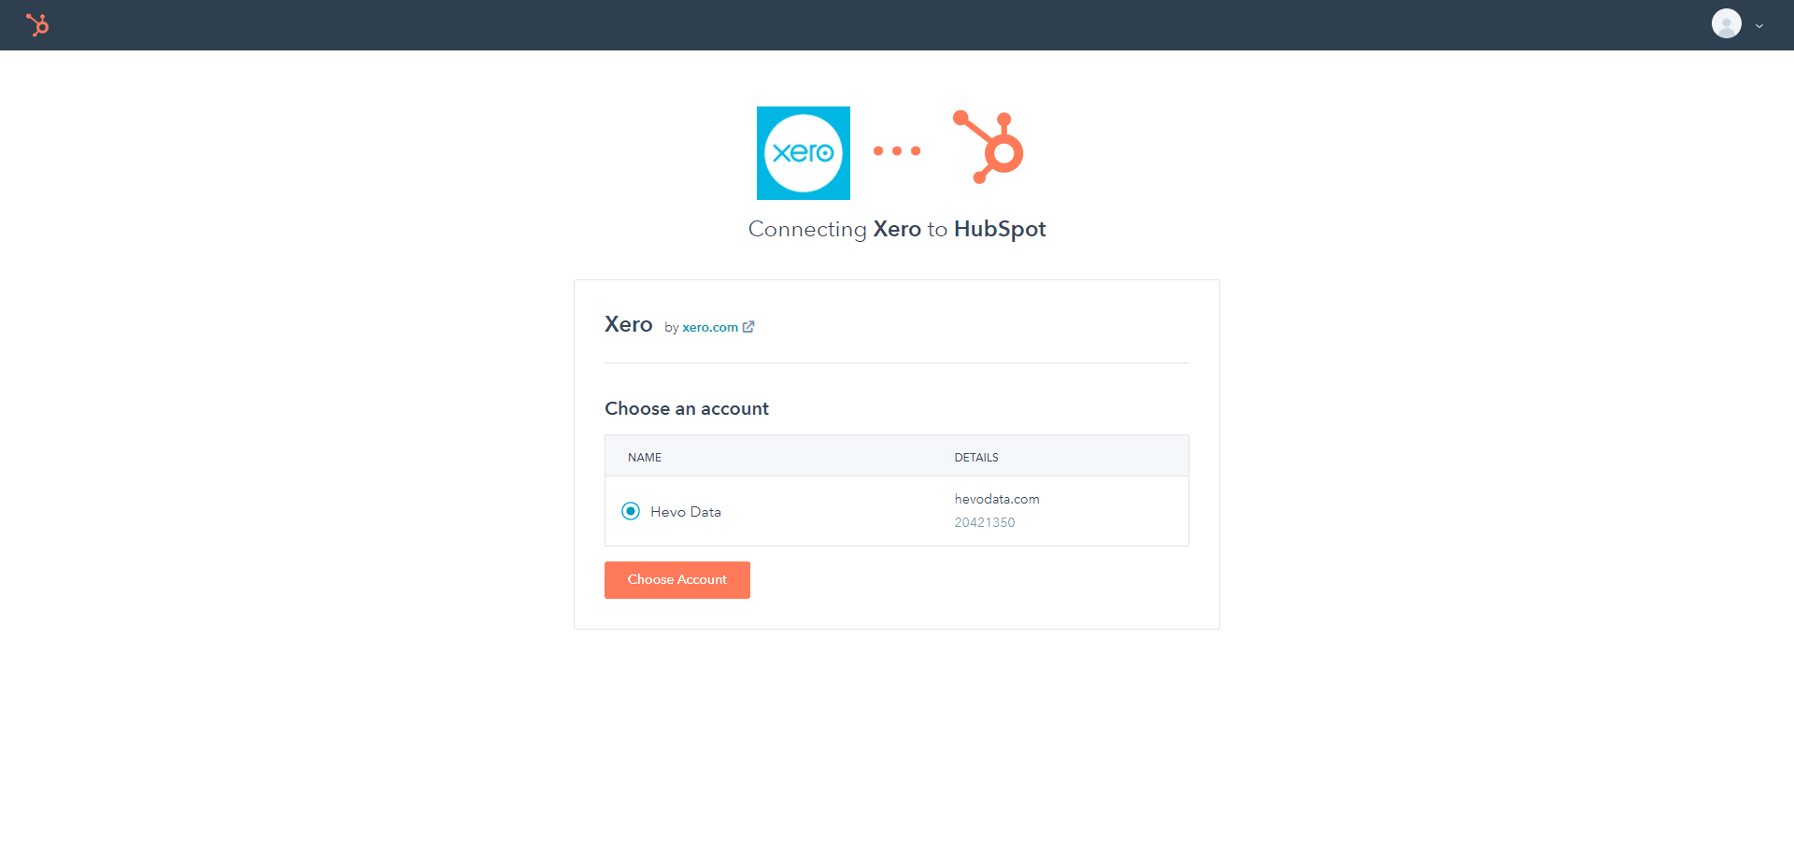
Task: Click the orange dots between the two logos
Action: point(896,150)
